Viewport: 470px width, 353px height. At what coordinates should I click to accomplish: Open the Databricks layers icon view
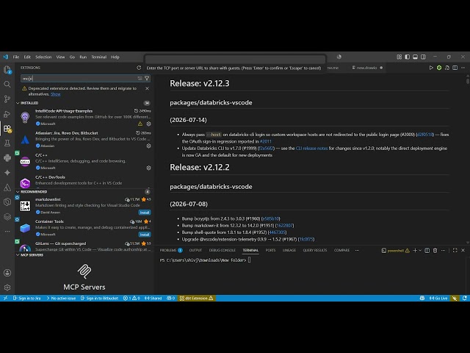[x=7, y=217]
